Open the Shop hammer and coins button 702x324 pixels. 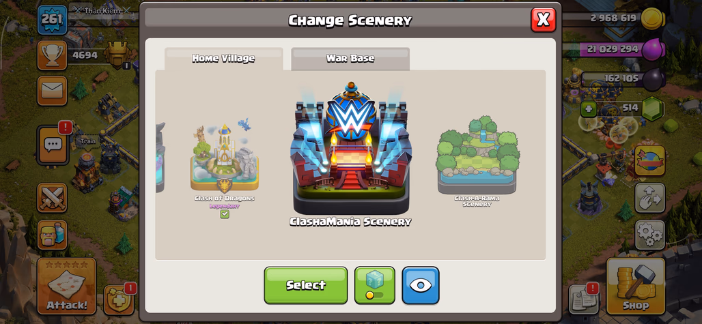[635, 286]
